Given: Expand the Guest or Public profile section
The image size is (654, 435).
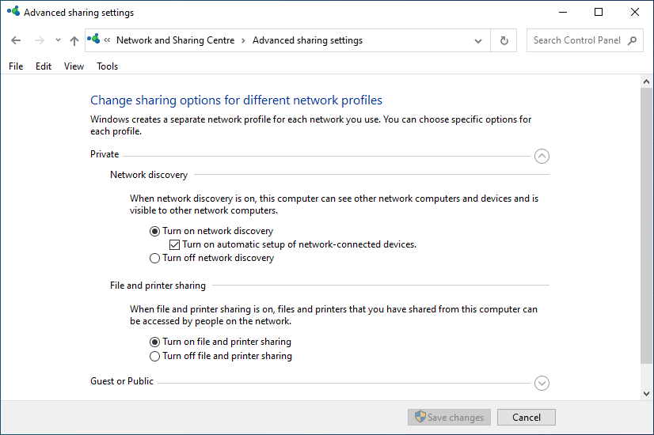Looking at the screenshot, I should pos(542,383).
